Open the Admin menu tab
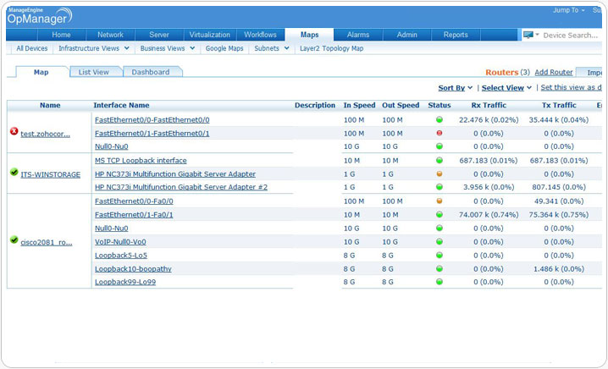The width and height of the screenshot is (608, 369). [x=406, y=35]
